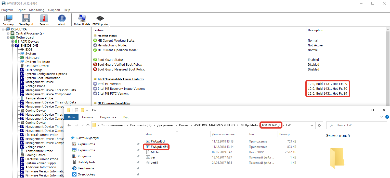Open the Program menu

pyautogui.click(x=7, y=10)
